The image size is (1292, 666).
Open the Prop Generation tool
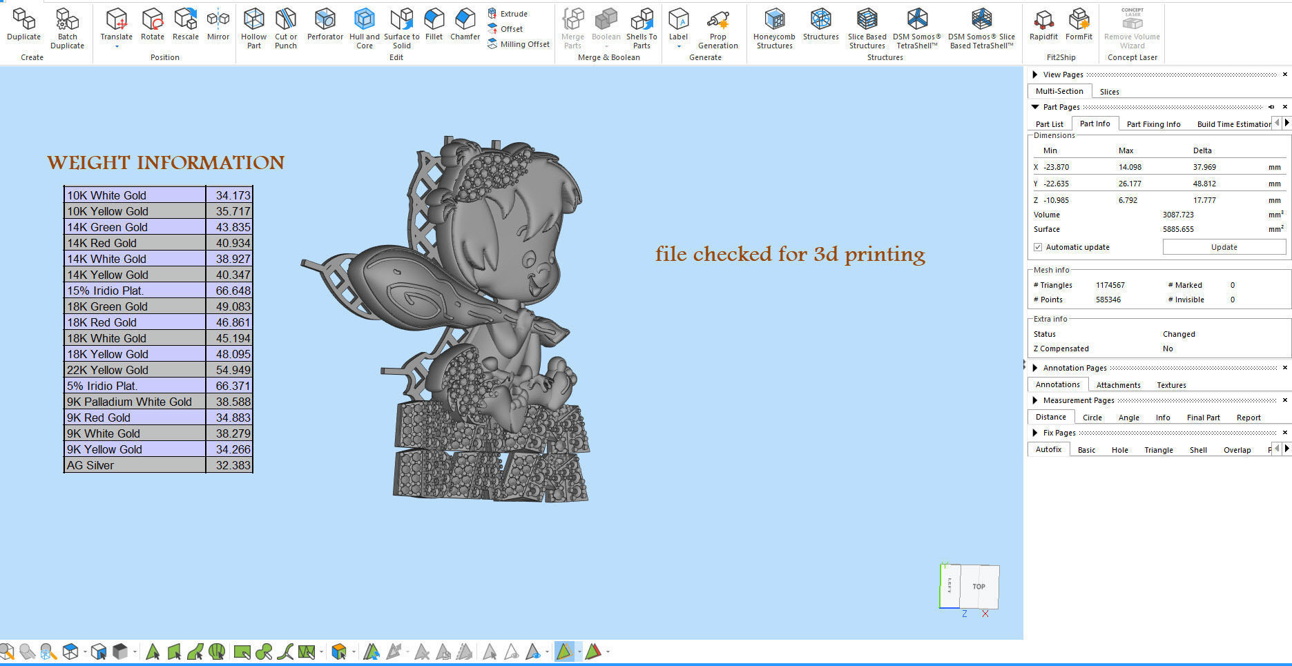click(x=717, y=28)
